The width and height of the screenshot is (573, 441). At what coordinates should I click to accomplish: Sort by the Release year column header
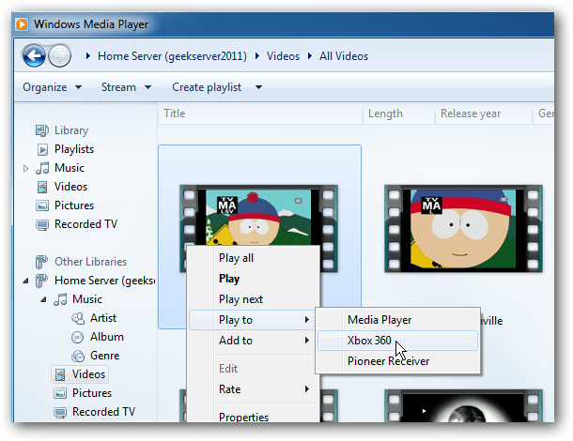point(483,114)
